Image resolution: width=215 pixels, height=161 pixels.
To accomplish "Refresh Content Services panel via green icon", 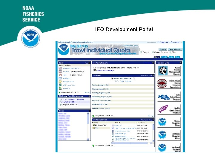I will pyautogui.click(x=93, y=146).
